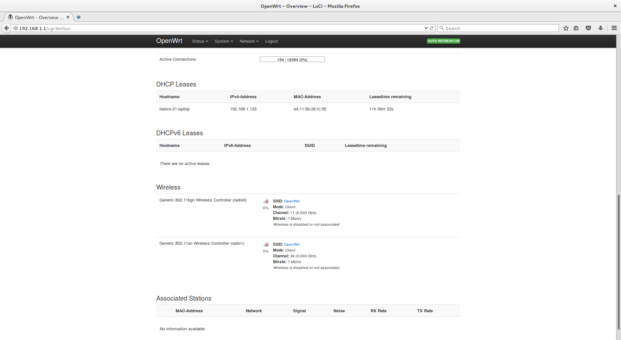The width and height of the screenshot is (621, 340).
Task: Focus the address bar URL
Action: coord(220,28)
